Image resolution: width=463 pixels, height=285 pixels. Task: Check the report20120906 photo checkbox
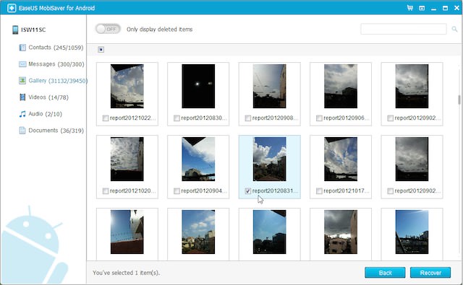319,118
